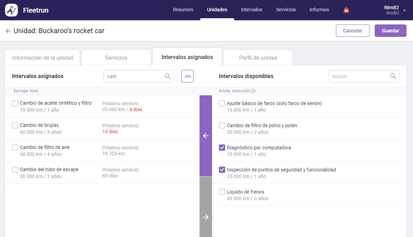Export assigned intervals as CSV
413x237 pixels.
point(187,76)
